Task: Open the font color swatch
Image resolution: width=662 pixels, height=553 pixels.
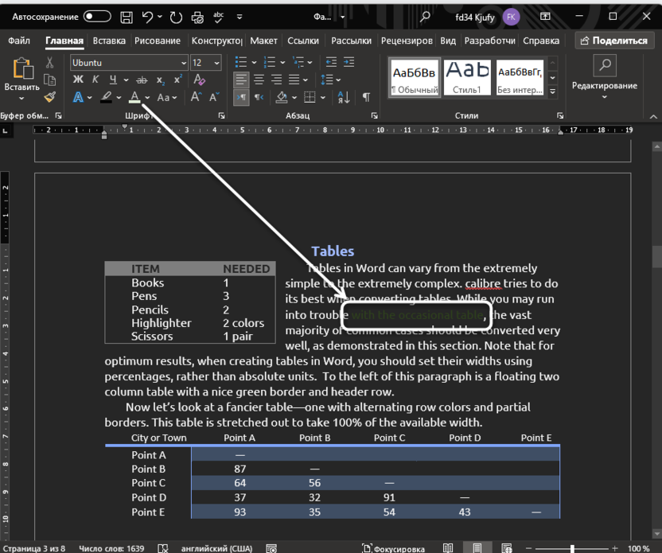Action: pyautogui.click(x=135, y=96)
